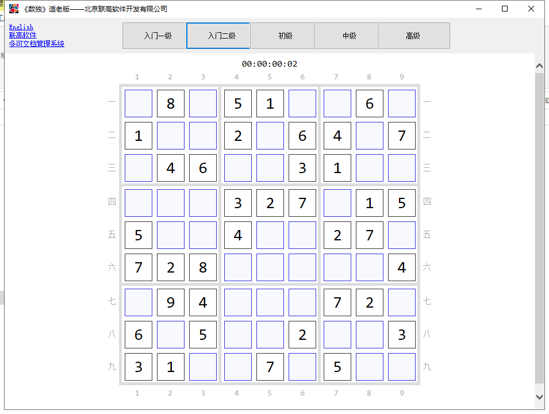This screenshot has width=549, height=414.
Task: Select empty cell at row 三 column 1
Action: pyautogui.click(x=139, y=168)
